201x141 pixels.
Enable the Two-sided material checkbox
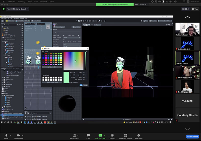pyautogui.click(x=64, y=40)
